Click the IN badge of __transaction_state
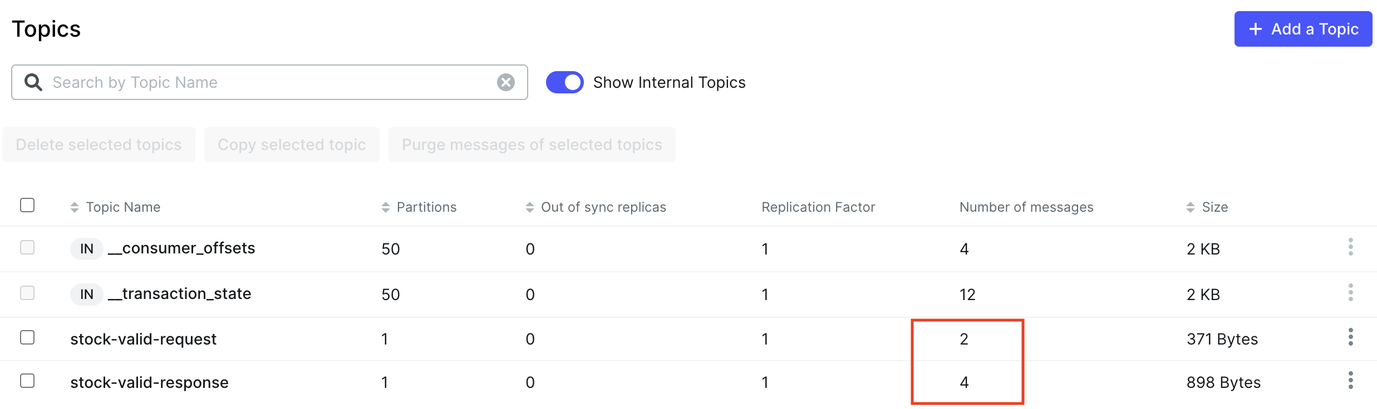 pyautogui.click(x=87, y=294)
